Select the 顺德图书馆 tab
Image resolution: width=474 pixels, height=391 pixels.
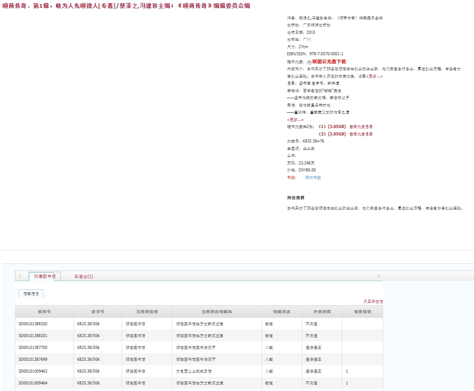(x=45, y=276)
